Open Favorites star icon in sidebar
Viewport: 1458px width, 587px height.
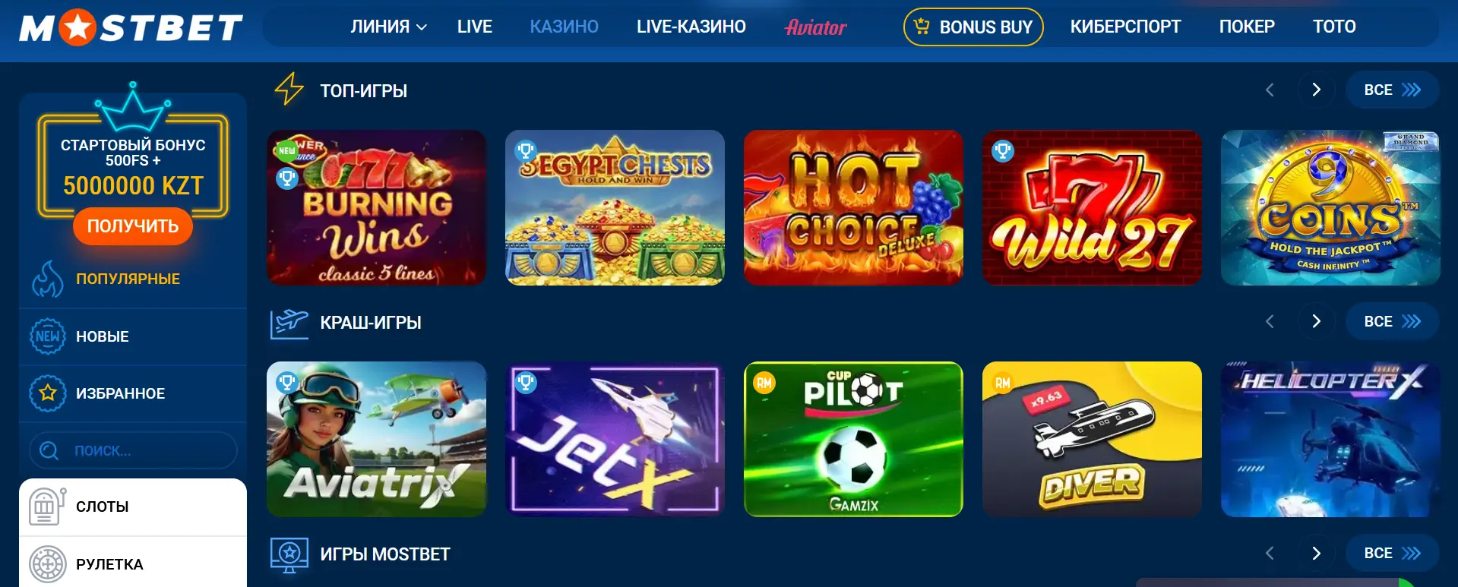coord(48,393)
